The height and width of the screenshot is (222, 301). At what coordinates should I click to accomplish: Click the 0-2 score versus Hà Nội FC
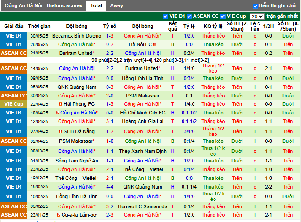tap(110, 44)
